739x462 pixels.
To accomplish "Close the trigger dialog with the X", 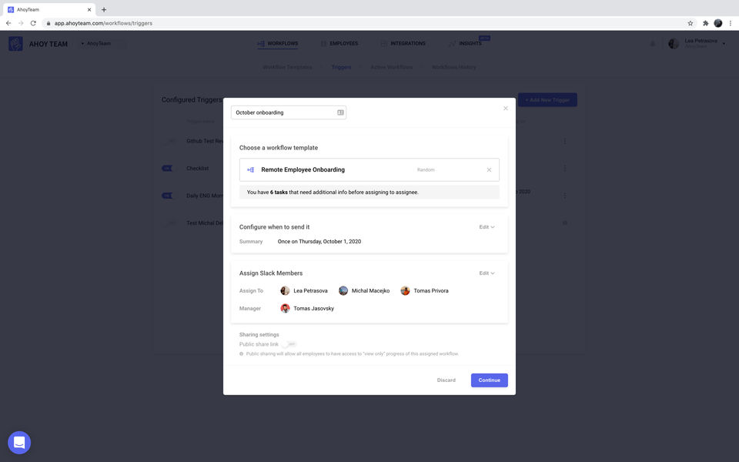I will (x=506, y=109).
